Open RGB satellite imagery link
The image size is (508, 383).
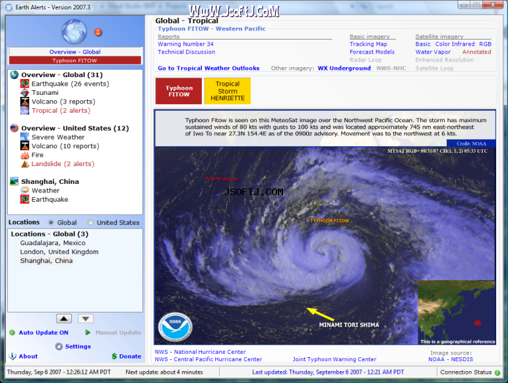click(x=486, y=44)
